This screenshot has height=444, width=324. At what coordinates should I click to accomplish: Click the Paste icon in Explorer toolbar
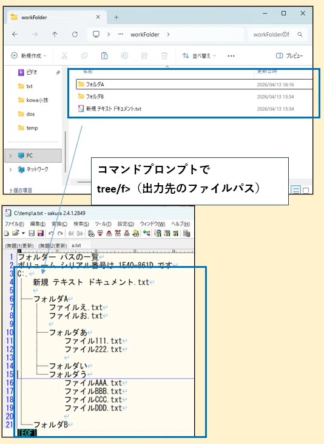click(x=104, y=56)
